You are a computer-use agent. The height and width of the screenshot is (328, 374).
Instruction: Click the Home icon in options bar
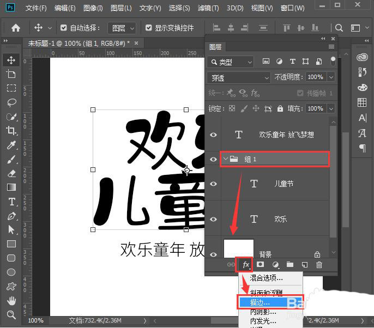[16, 28]
